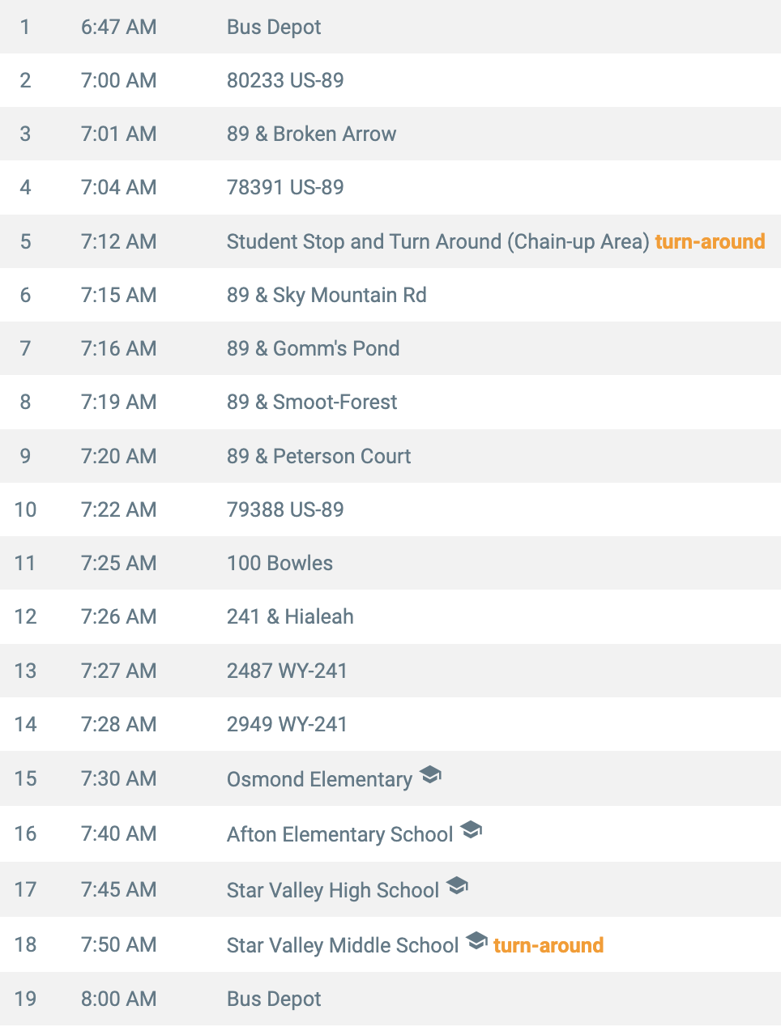
Task: Click the graduation cap icon by Star Valley High School
Action: [457, 886]
